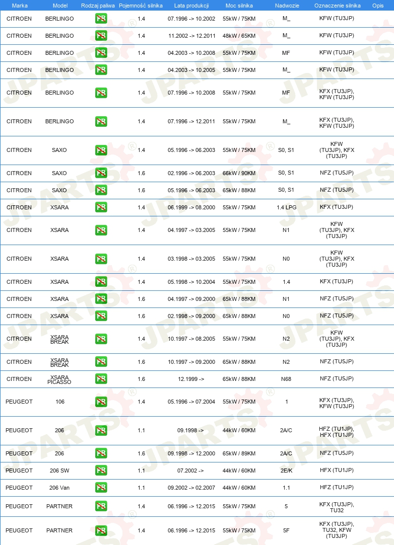Image resolution: width=394 pixels, height=545 pixels.
Task: Select the 206 Van model cell
Action: click(x=59, y=488)
